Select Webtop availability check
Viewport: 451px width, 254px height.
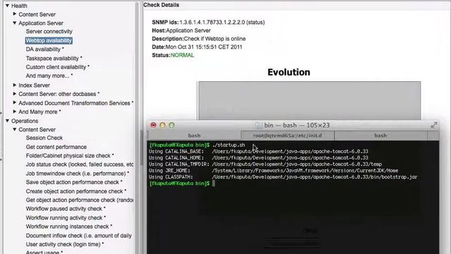coord(49,40)
